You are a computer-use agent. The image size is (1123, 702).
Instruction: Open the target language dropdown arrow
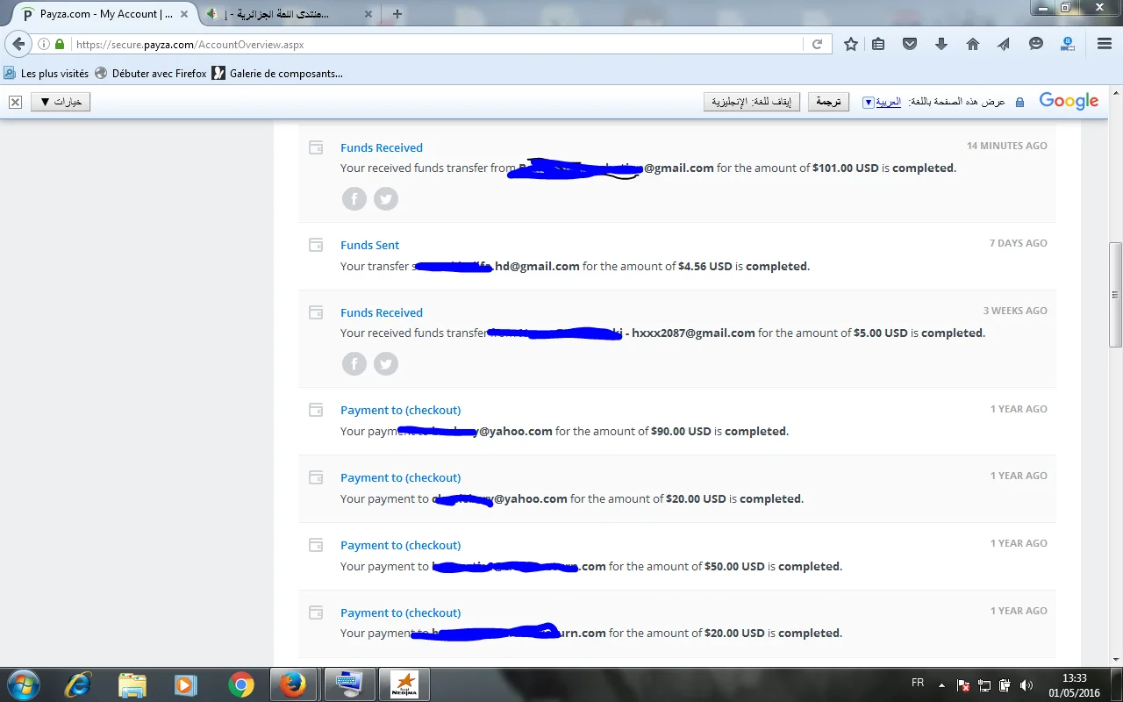pyautogui.click(x=869, y=102)
